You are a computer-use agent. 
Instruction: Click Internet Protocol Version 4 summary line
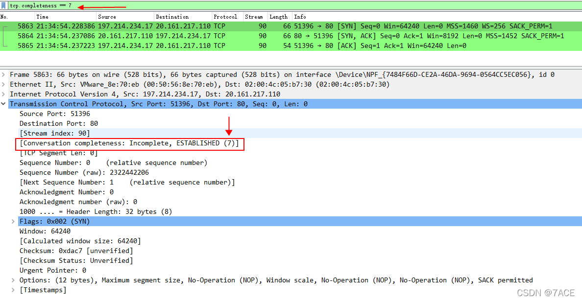point(145,94)
